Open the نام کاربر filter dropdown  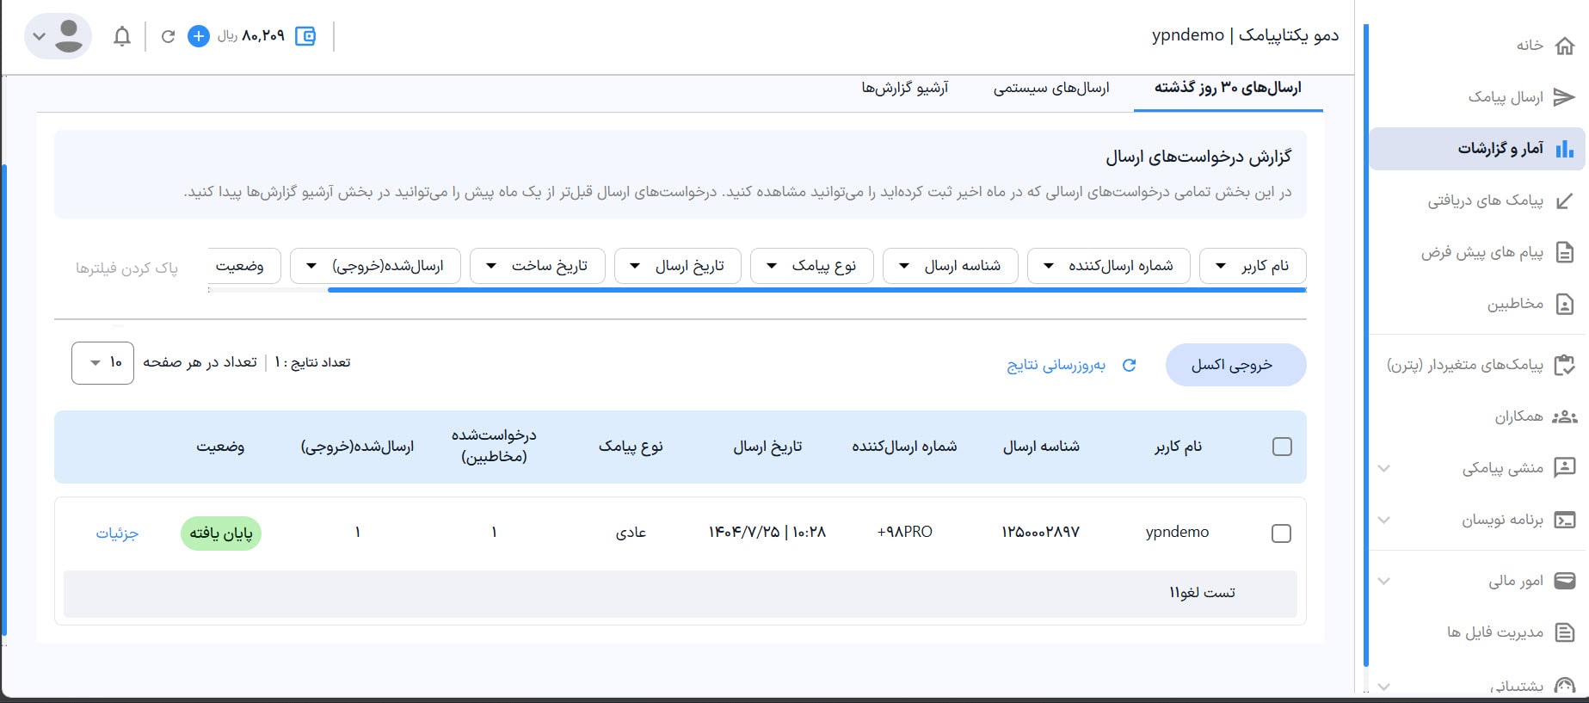click(1253, 266)
